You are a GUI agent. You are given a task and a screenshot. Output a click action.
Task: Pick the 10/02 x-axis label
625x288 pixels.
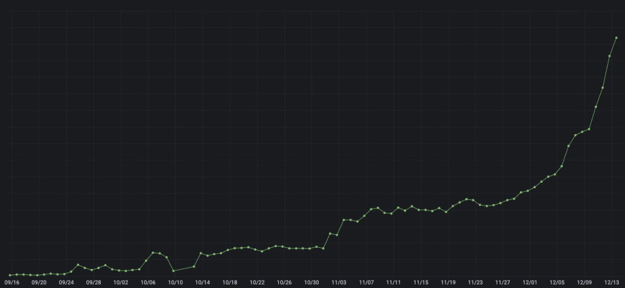[120, 283]
